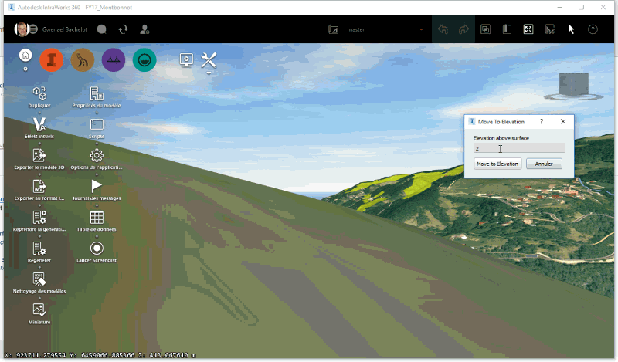The height and width of the screenshot is (362, 618).
Task: Launch Lancer Screencast recording
Action: pyautogui.click(x=97, y=249)
